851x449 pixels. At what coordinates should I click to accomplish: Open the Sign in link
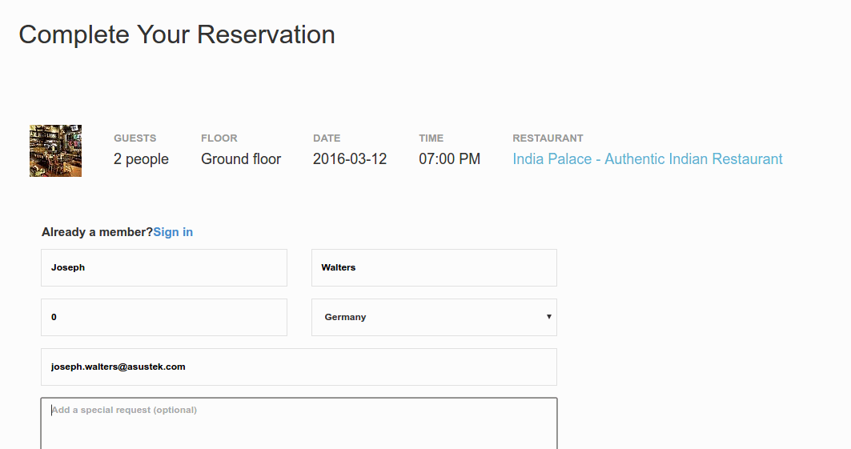(x=173, y=232)
